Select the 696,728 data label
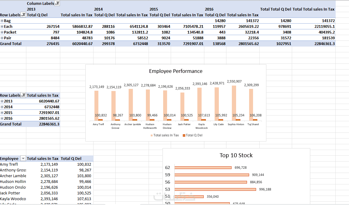Screen dimensions: 349x205 tap(241, 168)
